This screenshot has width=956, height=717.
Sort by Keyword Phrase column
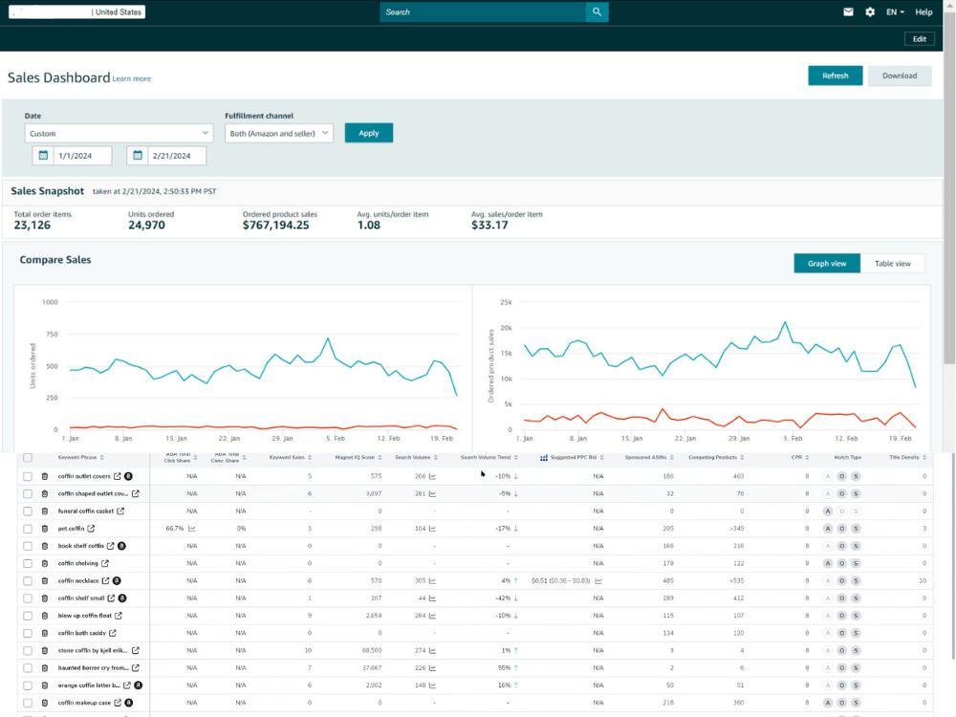(x=80, y=457)
